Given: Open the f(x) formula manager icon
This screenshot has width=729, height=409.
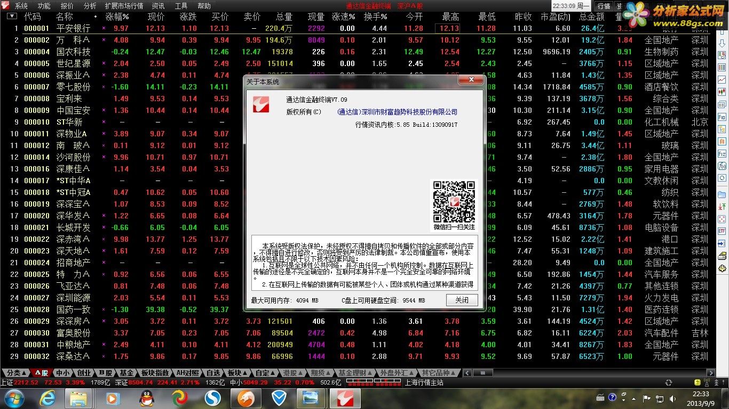Looking at the screenshot, I should [x=722, y=166].
